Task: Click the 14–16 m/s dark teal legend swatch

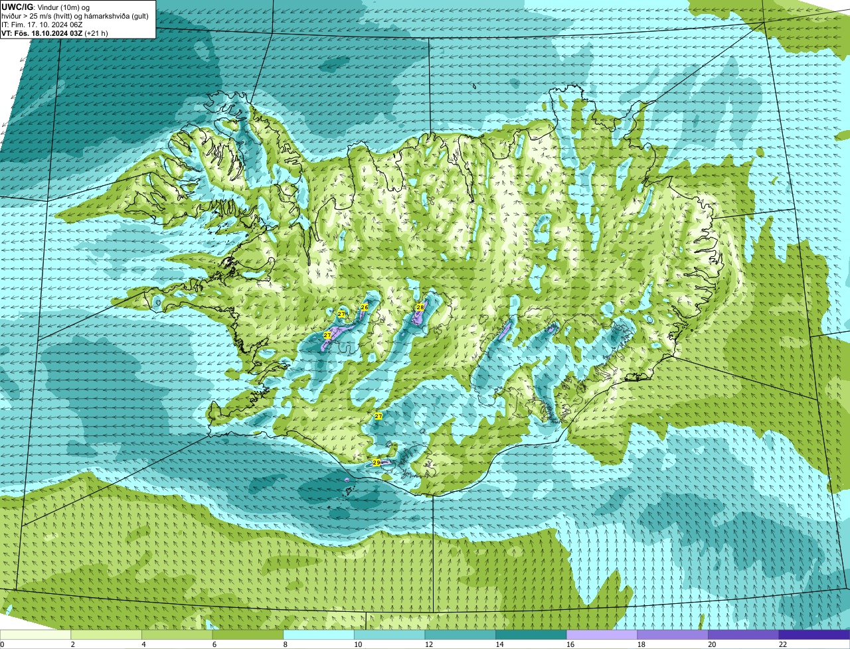Action: pos(531,634)
